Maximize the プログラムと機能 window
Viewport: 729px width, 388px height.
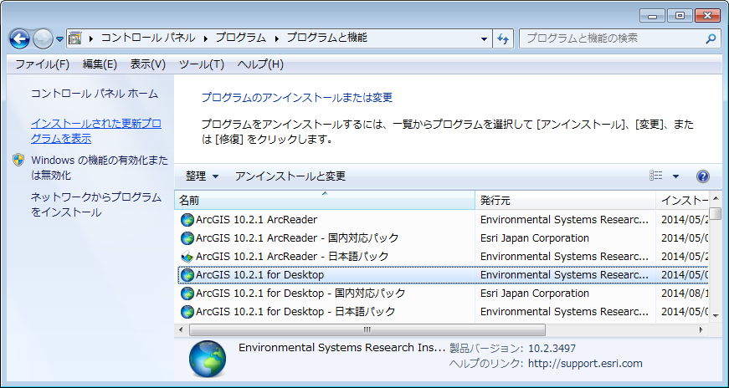tap(680, 16)
